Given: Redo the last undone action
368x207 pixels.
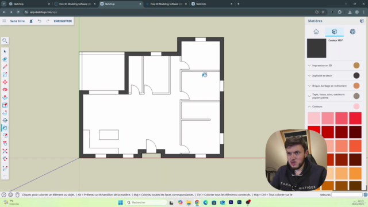Looking at the screenshot, I should (x=48, y=21).
